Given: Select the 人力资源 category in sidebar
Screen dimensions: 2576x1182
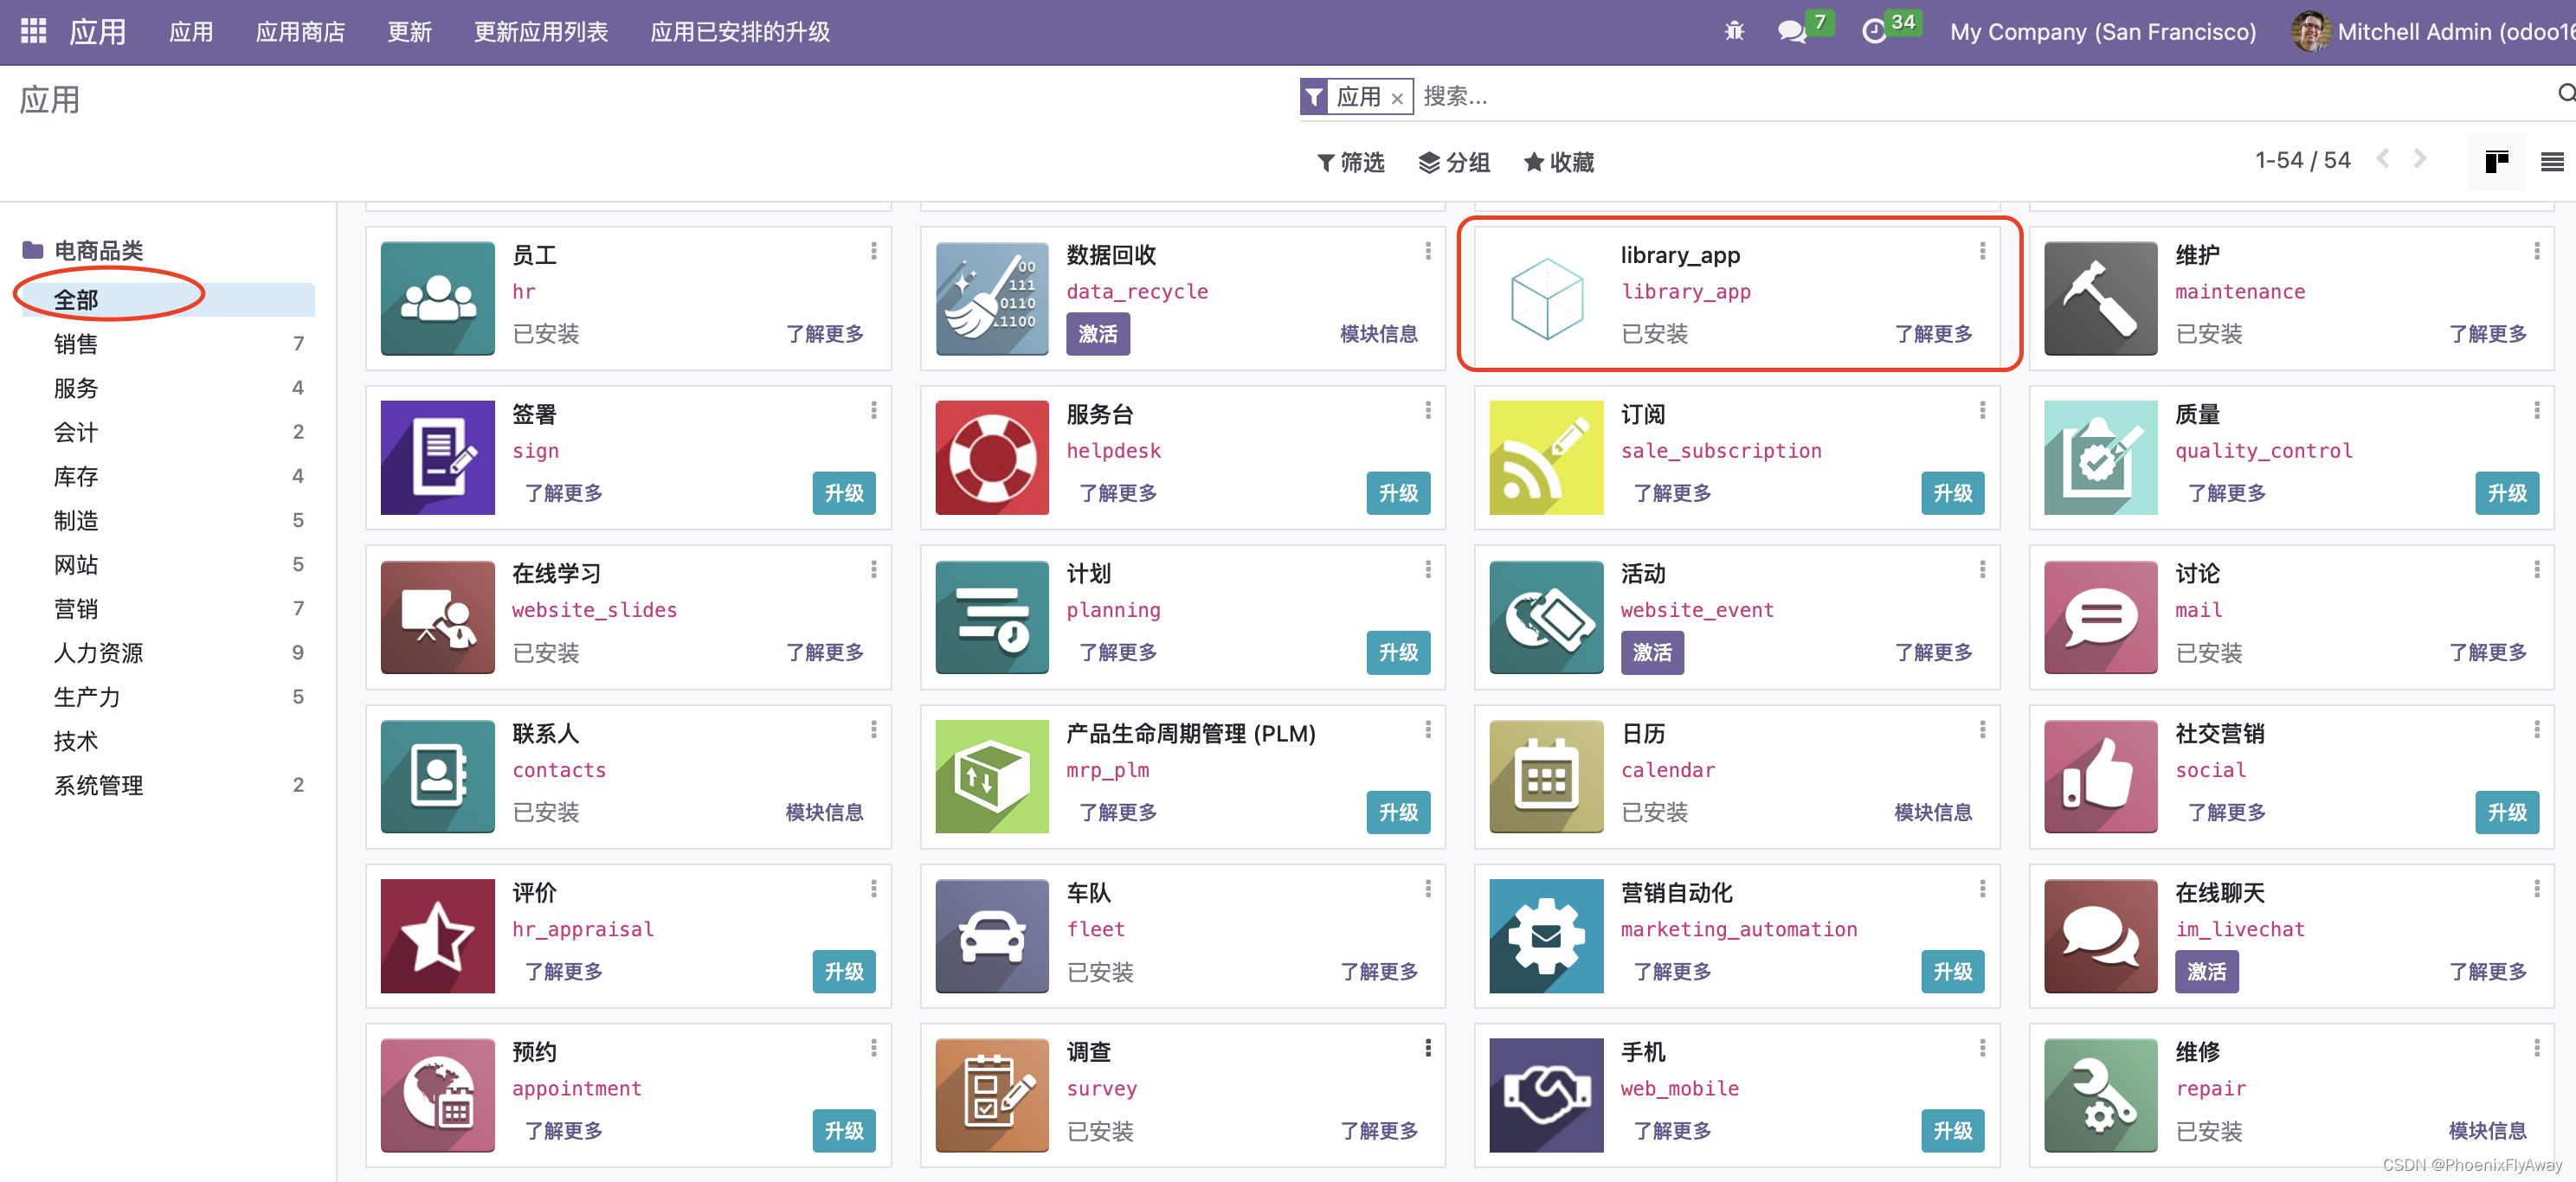Looking at the screenshot, I should click(x=98, y=653).
